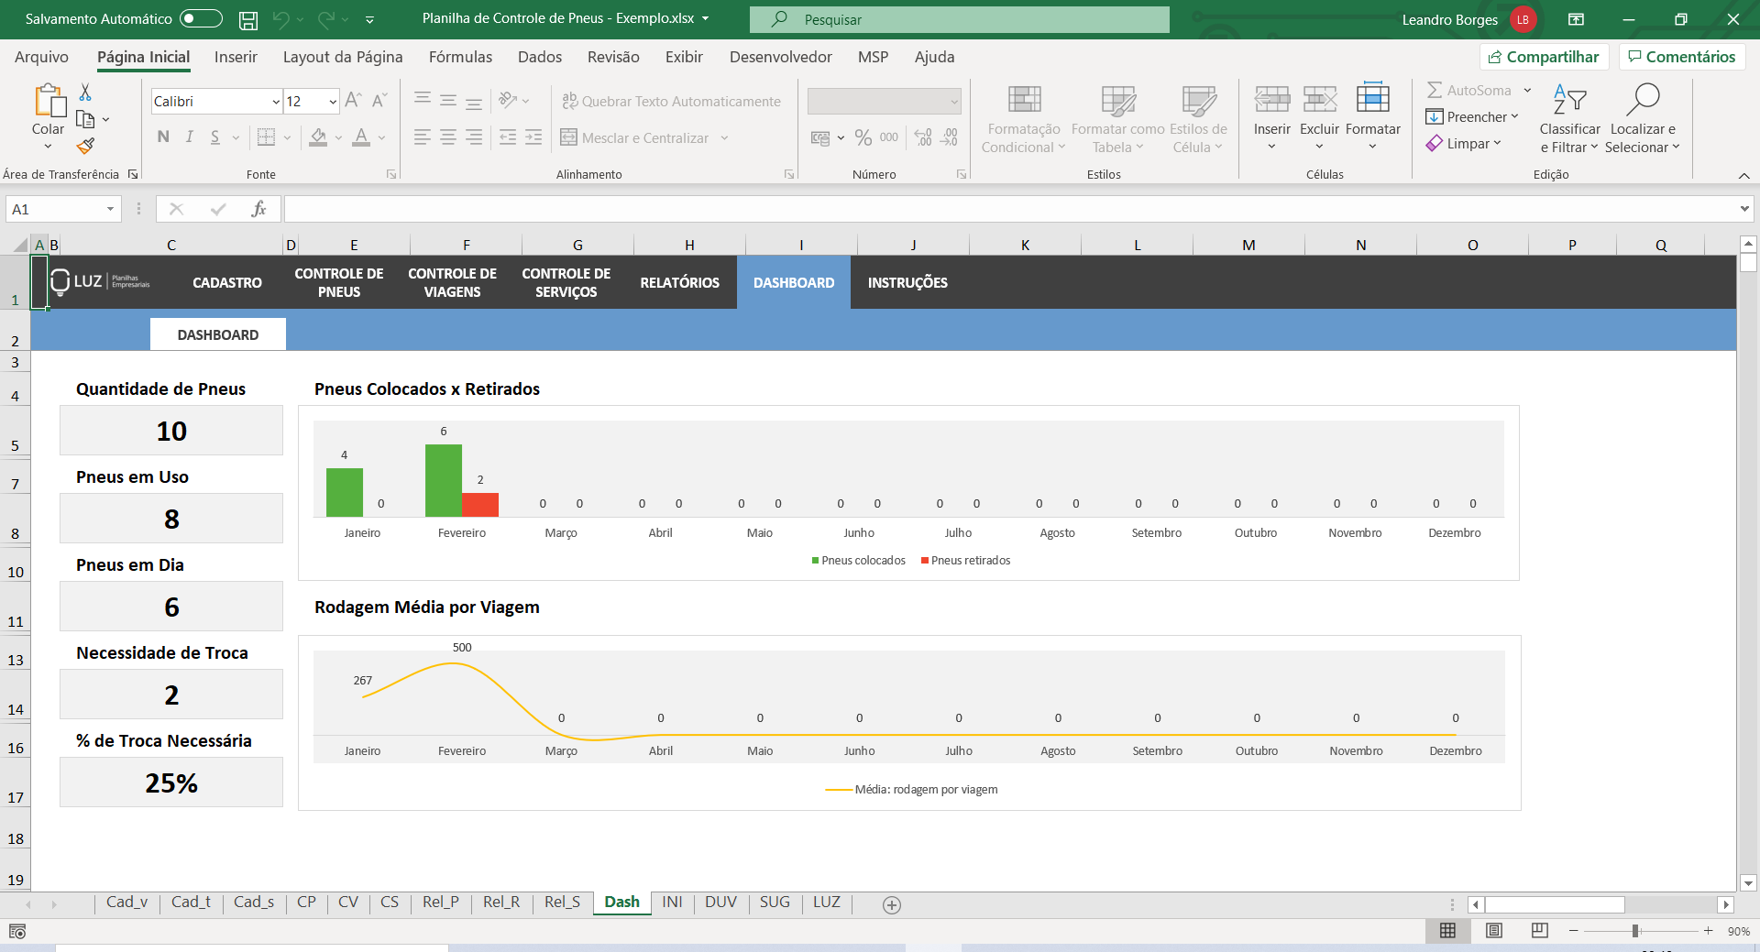Open the Inserir ribbon tab
Screen dimensions: 1760x952
pos(236,57)
